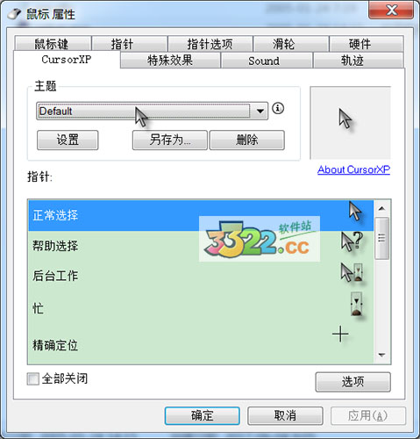The height and width of the screenshot is (439, 420).
Task: Select the busy hourglass cursor icon
Action: 356,304
